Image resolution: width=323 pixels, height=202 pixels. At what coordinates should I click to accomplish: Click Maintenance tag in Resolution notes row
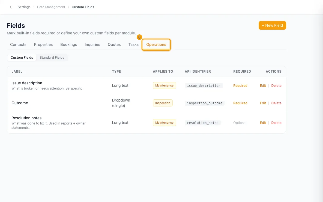pyautogui.click(x=164, y=123)
